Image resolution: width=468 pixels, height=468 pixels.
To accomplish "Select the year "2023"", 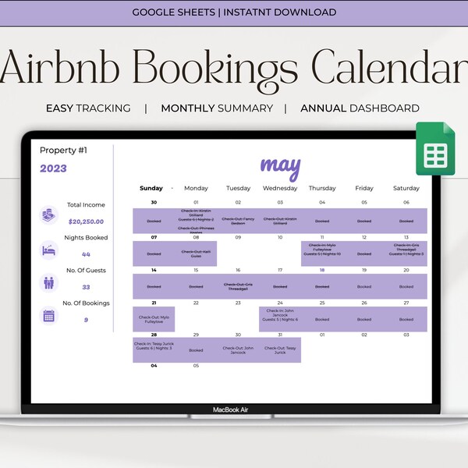I will coord(53,168).
